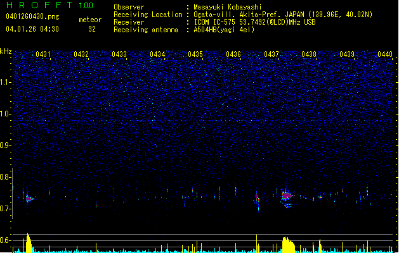The image size is (399, 253).
Task: Click the 0431 time marker
Action: [43, 54]
